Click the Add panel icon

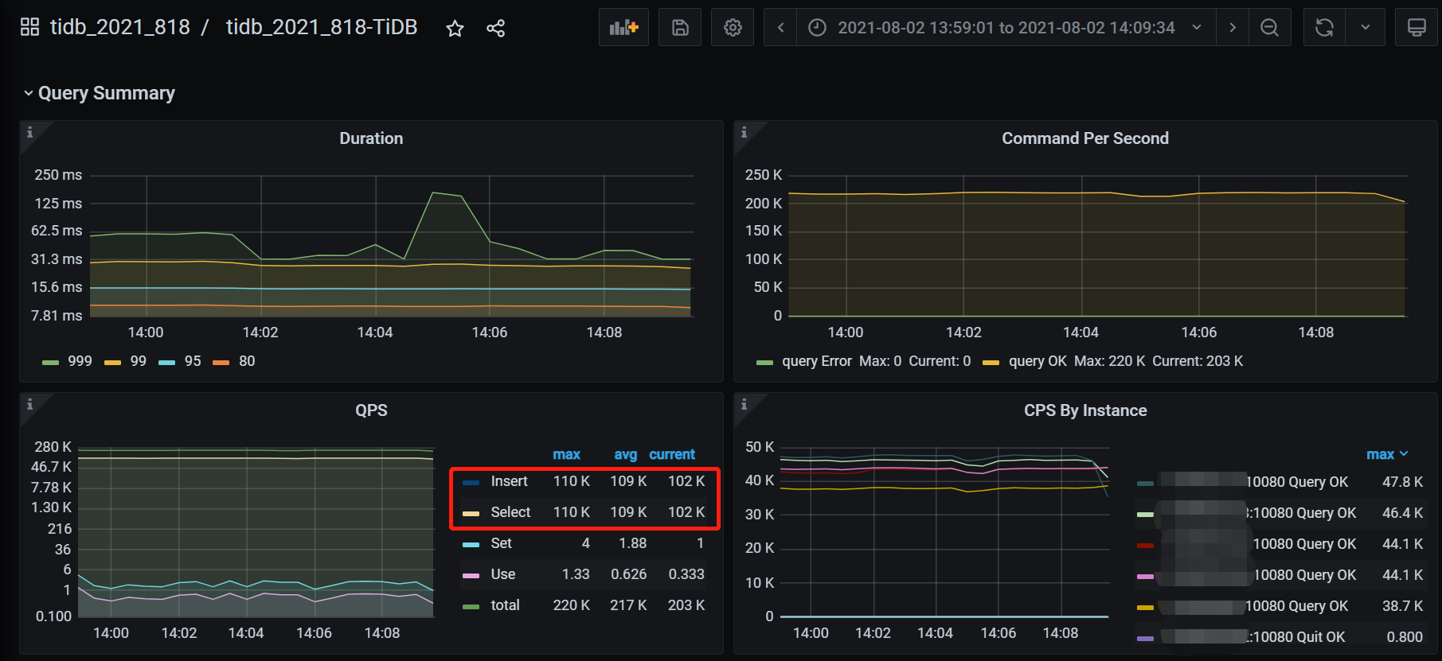click(623, 28)
